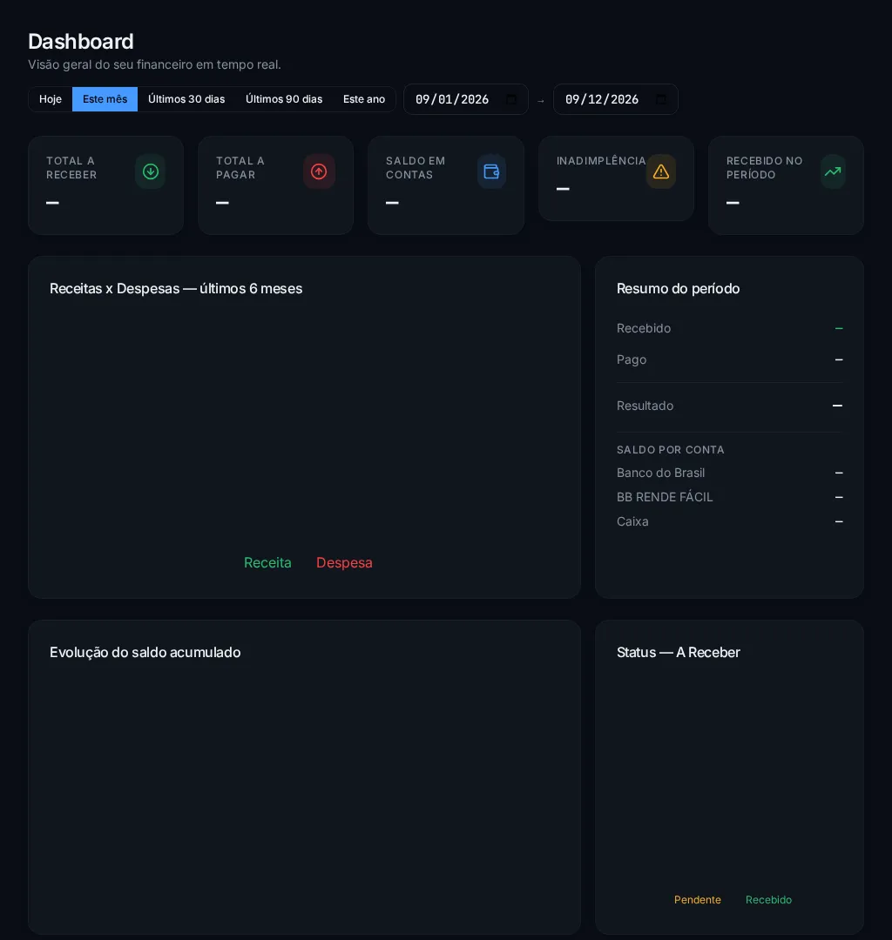The width and height of the screenshot is (892, 940).
Task: Click the Resumo do período heading
Action: (x=678, y=288)
